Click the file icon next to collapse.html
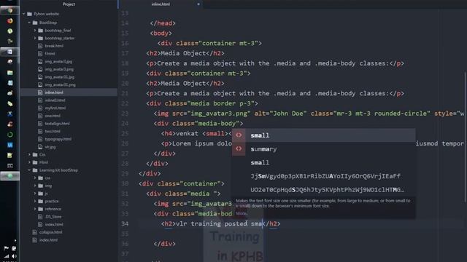 [35, 232]
